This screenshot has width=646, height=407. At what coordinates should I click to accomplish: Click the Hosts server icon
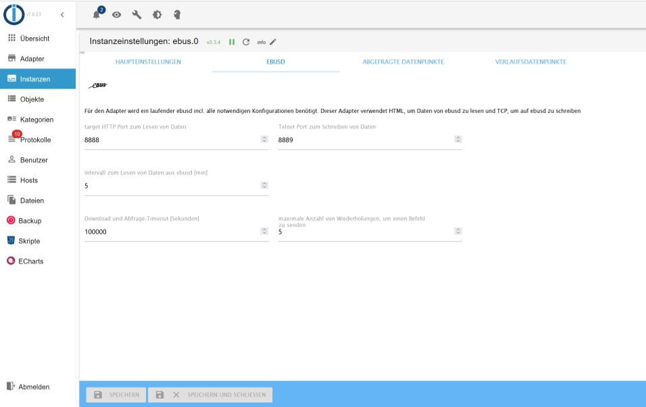[11, 180]
